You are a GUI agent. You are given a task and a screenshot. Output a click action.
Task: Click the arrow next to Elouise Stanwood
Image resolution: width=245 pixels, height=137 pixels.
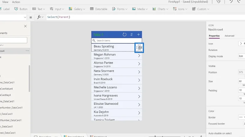tap(139, 105)
